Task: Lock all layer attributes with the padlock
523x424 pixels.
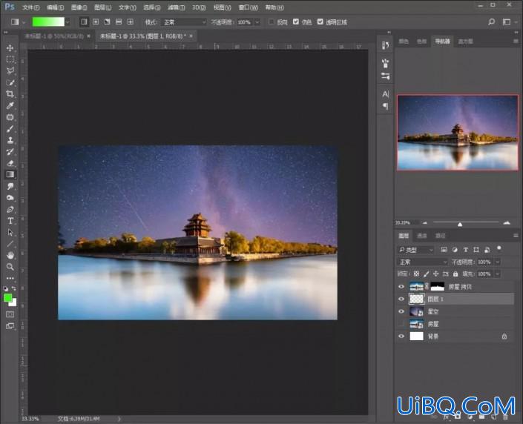Action: click(x=455, y=274)
